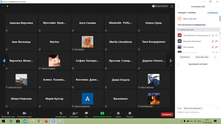The image size is (221, 124).
Task: Open Google Chrome from taskbar
Action: pyautogui.click(x=39, y=121)
